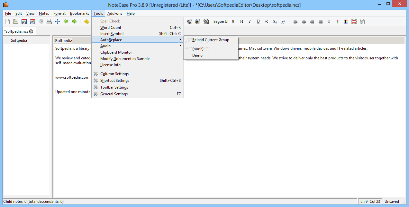Click the Save As floppy-with-pencil icon

click(32, 22)
